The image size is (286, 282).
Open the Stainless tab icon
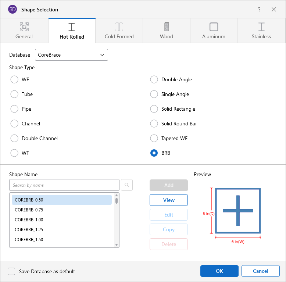261,27
